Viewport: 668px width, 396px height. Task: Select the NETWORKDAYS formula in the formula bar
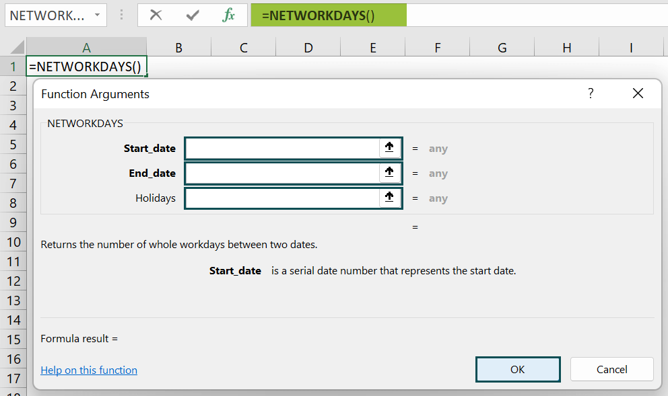[328, 15]
